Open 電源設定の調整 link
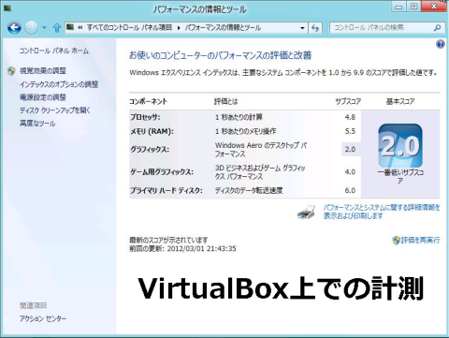 pyautogui.click(x=43, y=97)
